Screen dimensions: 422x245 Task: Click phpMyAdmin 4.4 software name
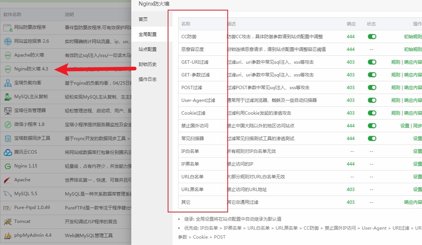[x=33, y=235]
